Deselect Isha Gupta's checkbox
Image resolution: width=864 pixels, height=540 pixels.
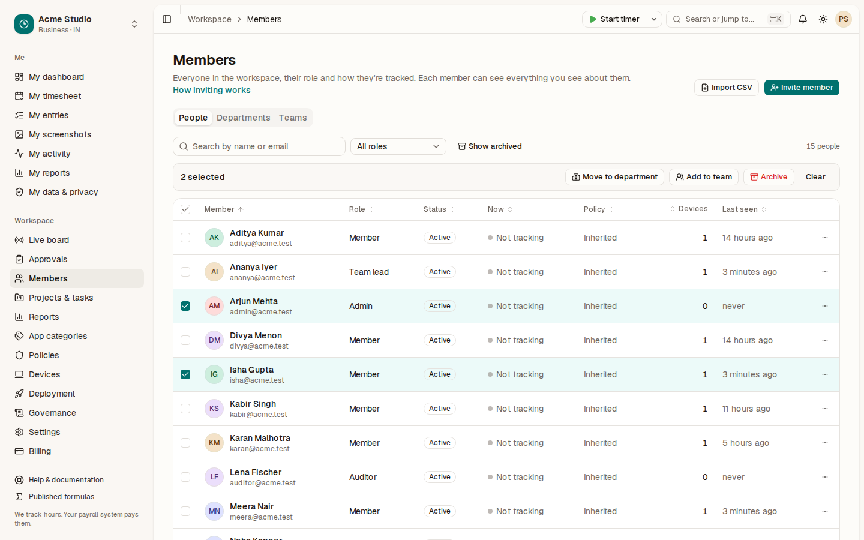pos(185,374)
